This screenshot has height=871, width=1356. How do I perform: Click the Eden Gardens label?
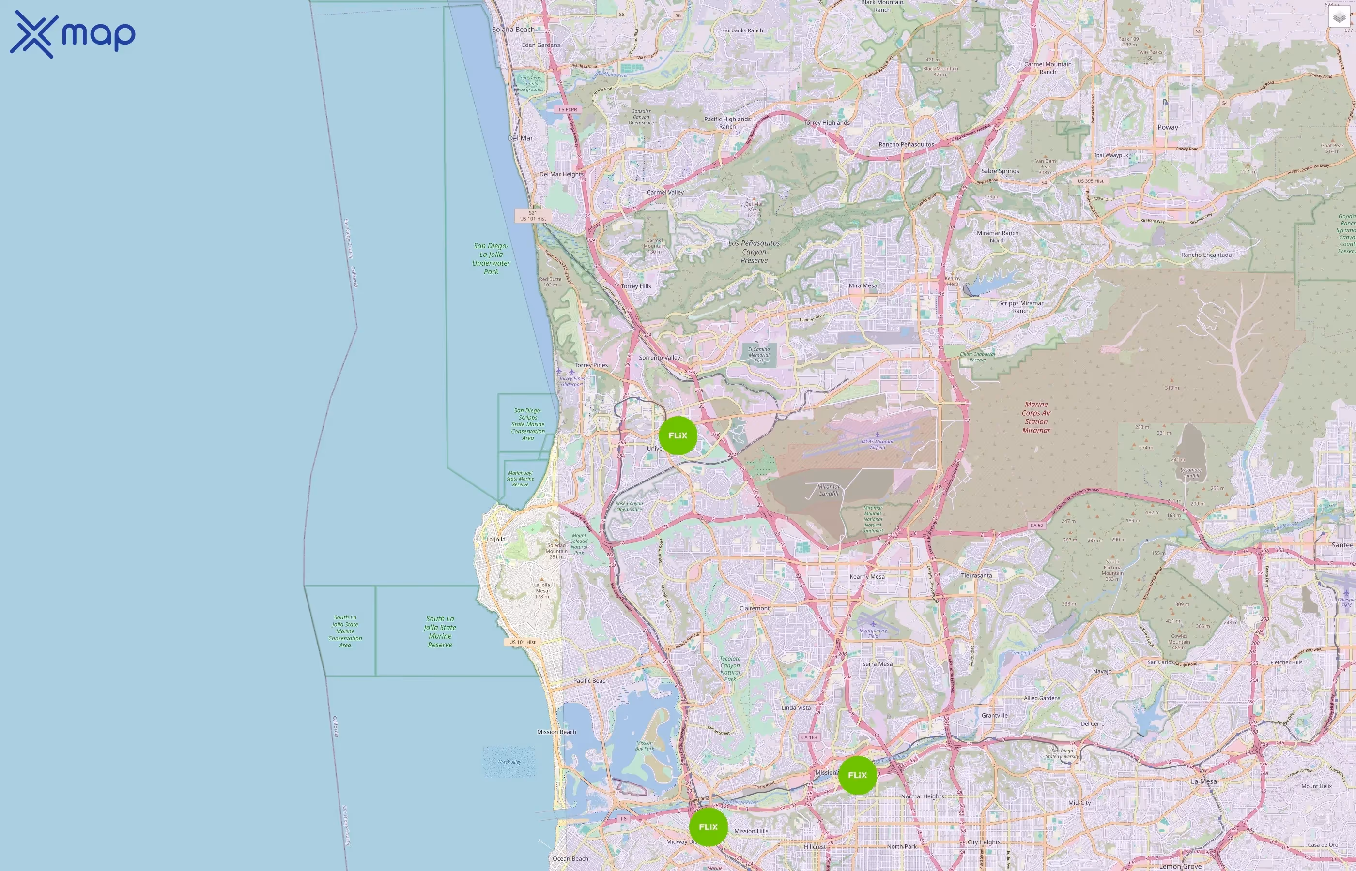click(541, 45)
